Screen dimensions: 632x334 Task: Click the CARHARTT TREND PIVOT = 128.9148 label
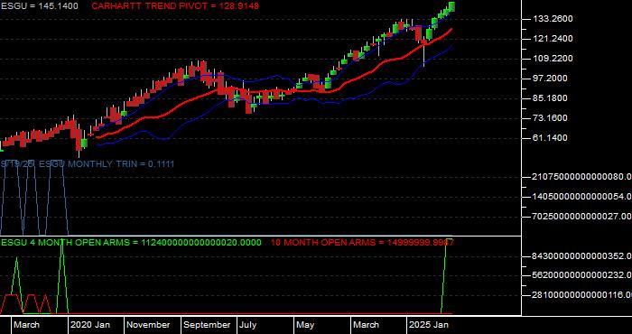[x=175, y=6]
